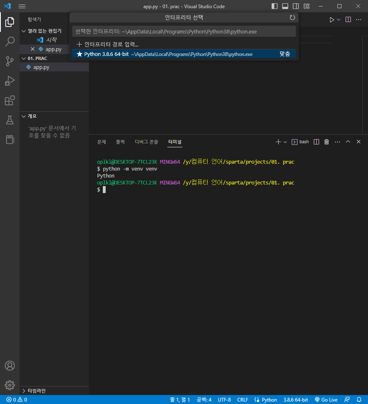Go to line and column from status bar

click(x=180, y=400)
